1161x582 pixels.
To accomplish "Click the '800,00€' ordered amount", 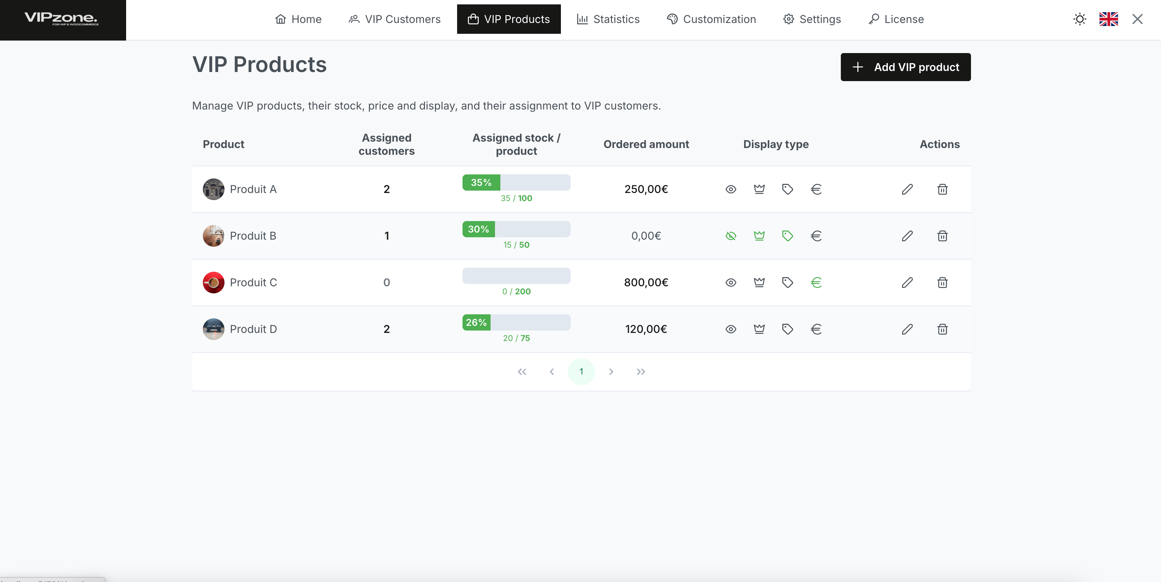I will click(646, 283).
